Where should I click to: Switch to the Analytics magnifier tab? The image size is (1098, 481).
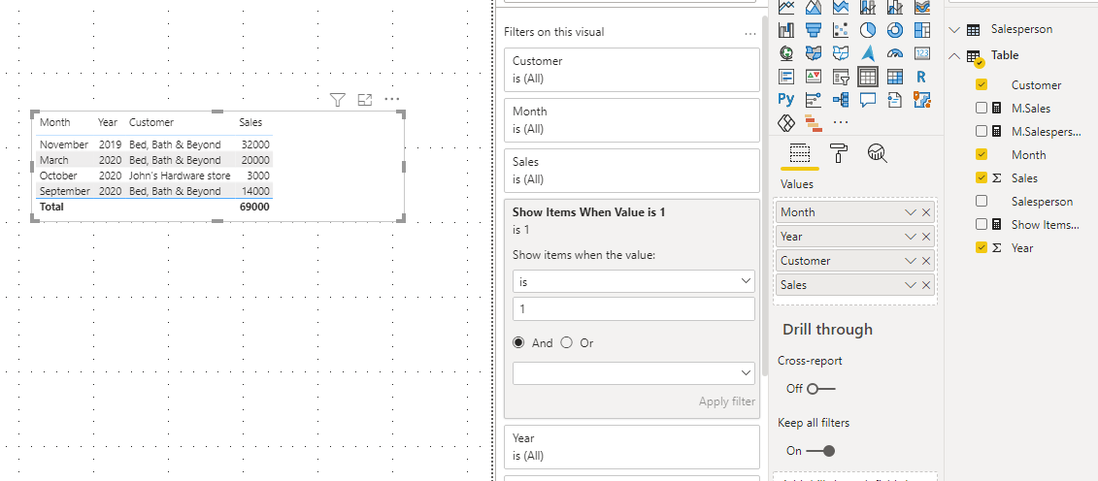click(878, 153)
